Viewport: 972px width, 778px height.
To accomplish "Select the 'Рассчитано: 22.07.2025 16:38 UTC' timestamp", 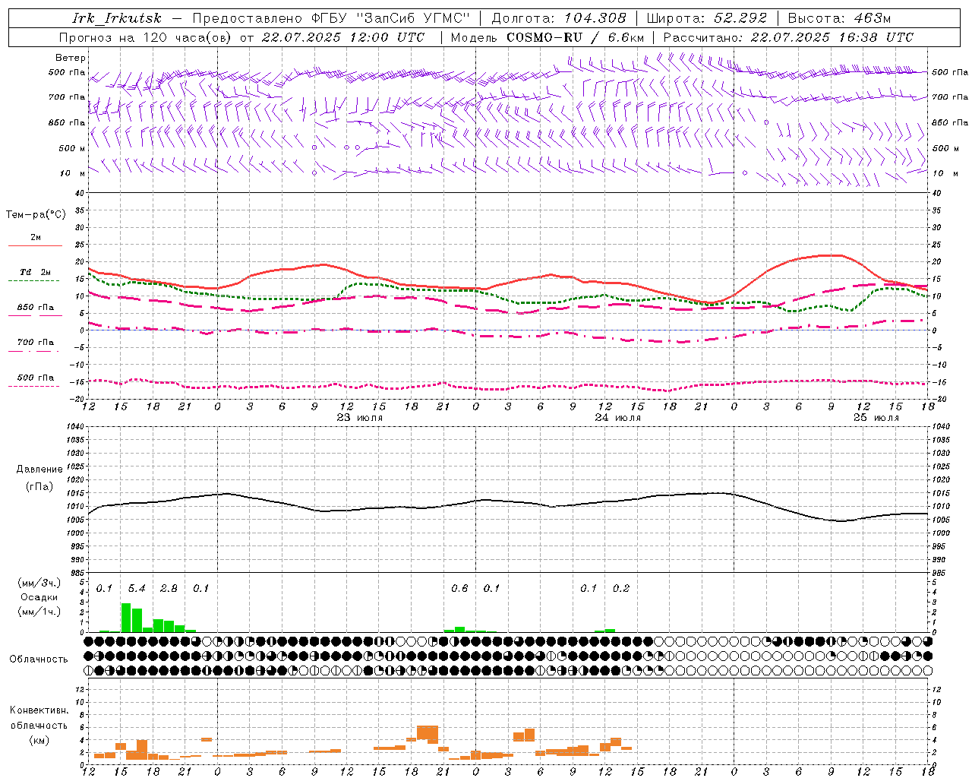I will [789, 37].
